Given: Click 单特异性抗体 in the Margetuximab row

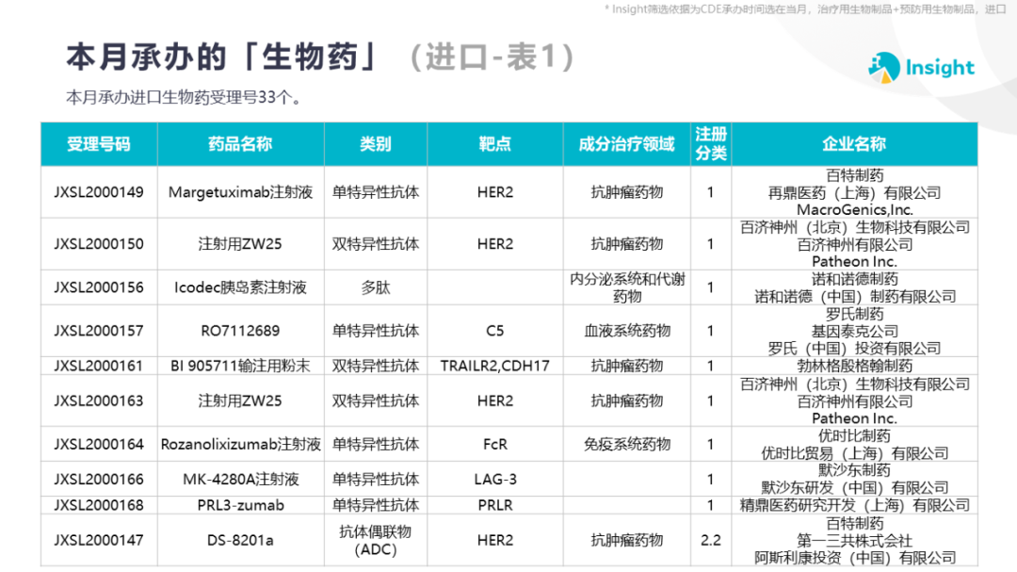Looking at the screenshot, I should tap(376, 192).
